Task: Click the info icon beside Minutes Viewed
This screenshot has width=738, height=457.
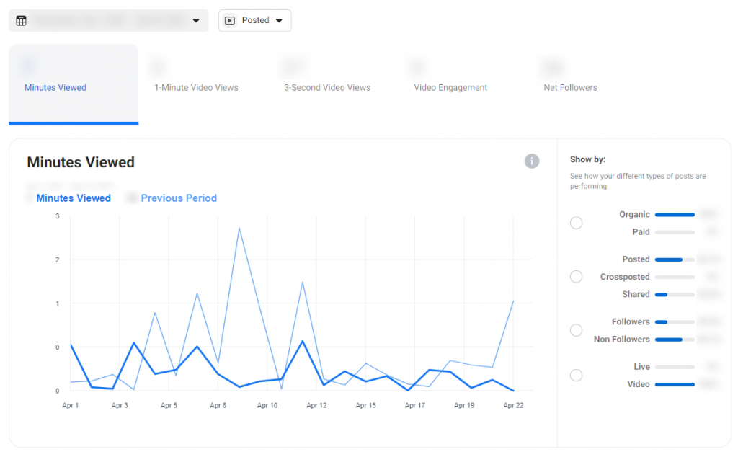Action: point(532,161)
